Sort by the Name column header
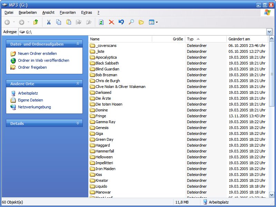Viewport: 276px width, 207px height. pos(120,39)
